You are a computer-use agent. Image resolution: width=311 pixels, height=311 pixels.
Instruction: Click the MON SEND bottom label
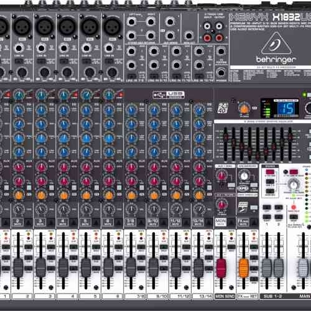225,296
